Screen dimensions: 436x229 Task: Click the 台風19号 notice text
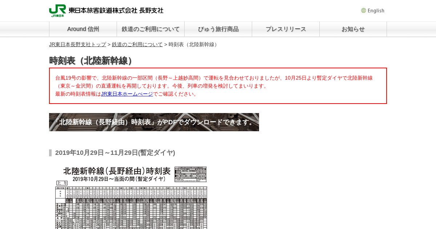pos(214,86)
